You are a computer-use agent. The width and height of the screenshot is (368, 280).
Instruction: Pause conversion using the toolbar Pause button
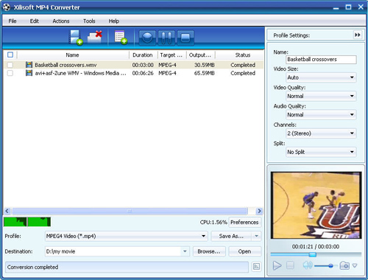click(166, 38)
